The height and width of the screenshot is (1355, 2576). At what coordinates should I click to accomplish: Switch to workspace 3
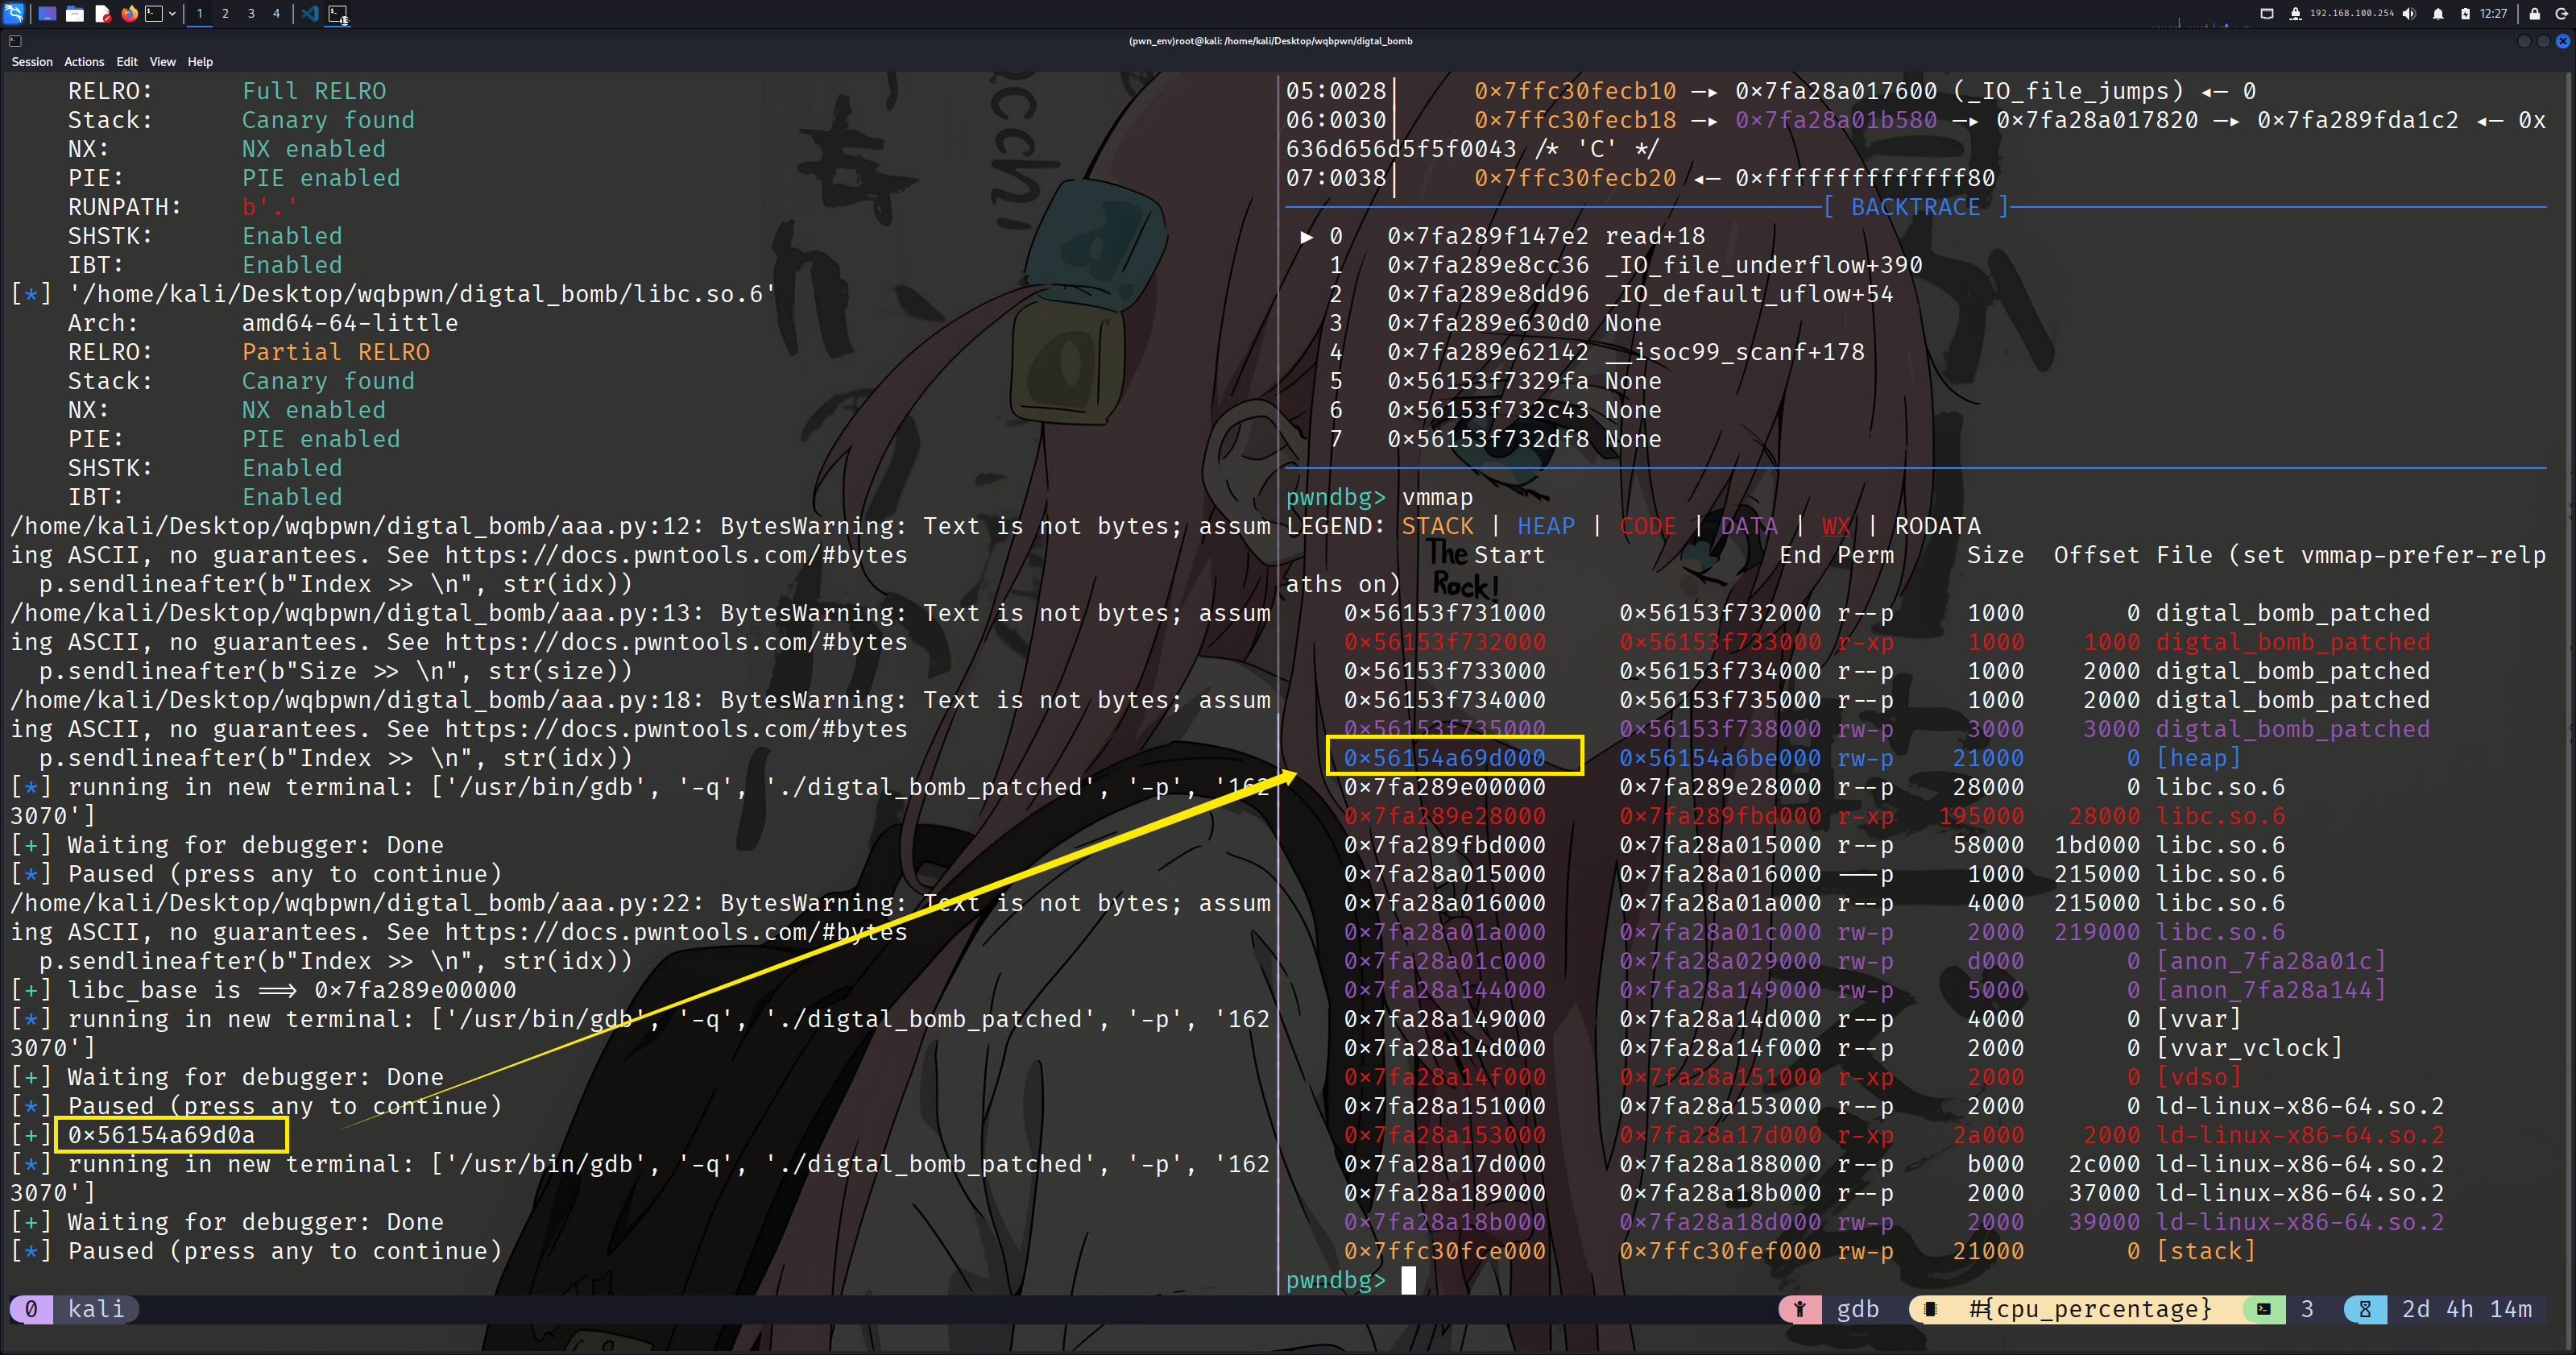tap(251, 13)
